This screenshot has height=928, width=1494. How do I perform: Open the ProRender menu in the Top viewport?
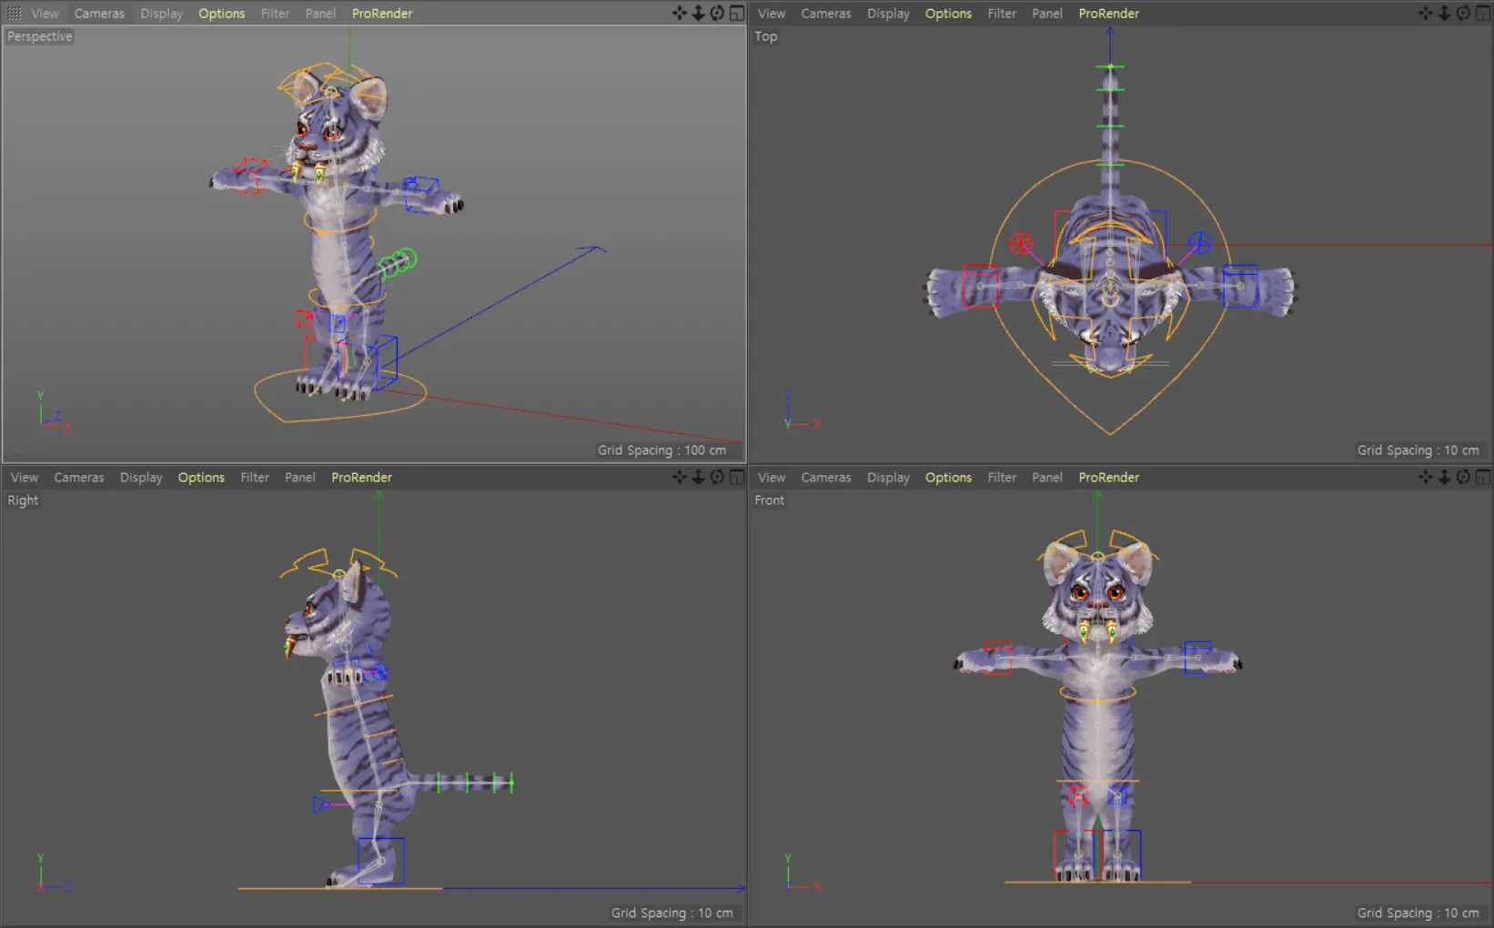(x=1109, y=14)
